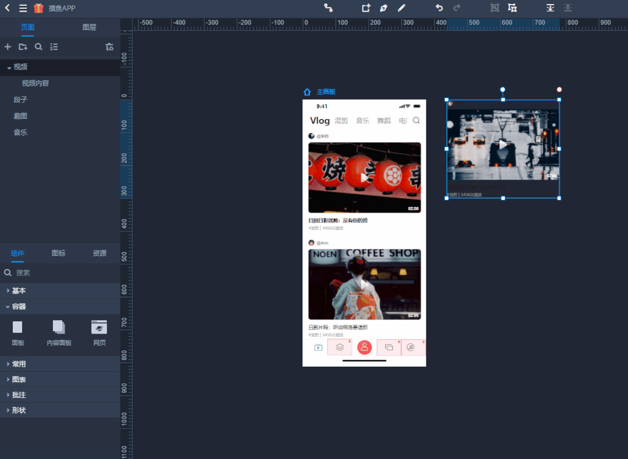The width and height of the screenshot is (628, 459).
Task: Select the 内容面板 component
Action: 59,333
